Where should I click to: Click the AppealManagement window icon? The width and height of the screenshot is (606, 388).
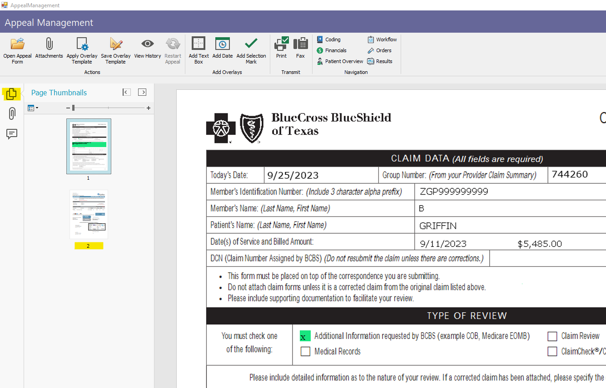pos(5,5)
